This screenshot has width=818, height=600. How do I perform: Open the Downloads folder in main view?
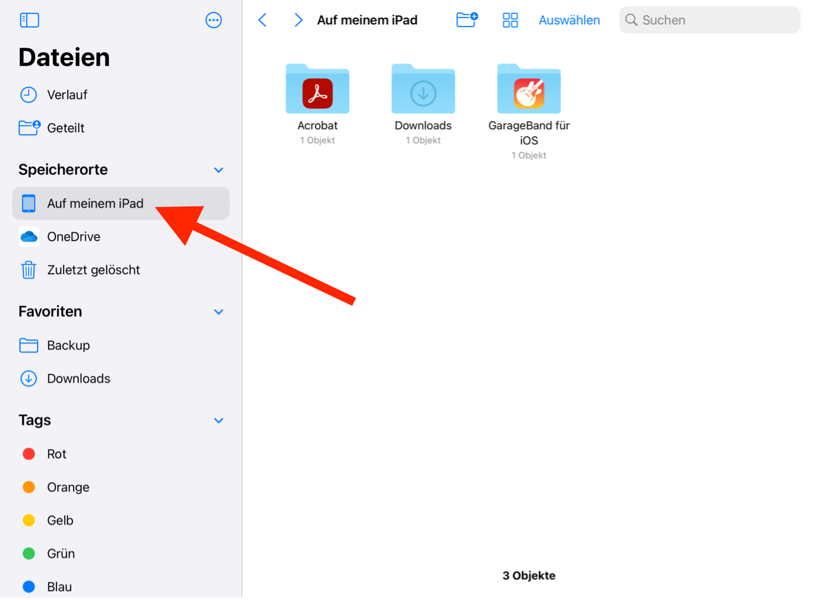click(423, 89)
